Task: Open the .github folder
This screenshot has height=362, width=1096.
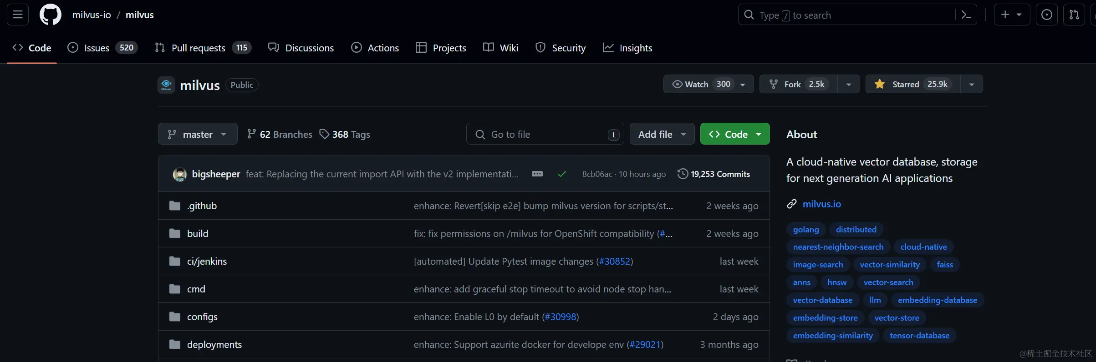Action: pos(202,206)
